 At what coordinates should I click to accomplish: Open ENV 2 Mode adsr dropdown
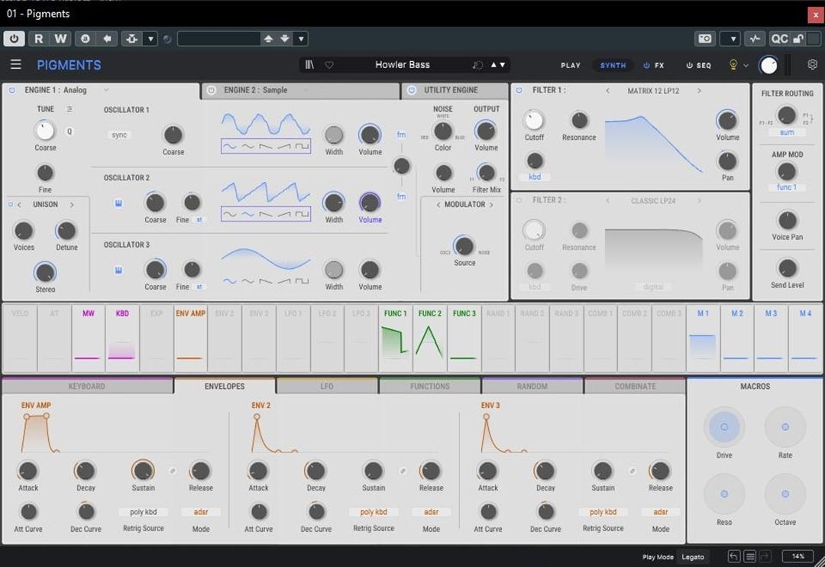coord(431,512)
